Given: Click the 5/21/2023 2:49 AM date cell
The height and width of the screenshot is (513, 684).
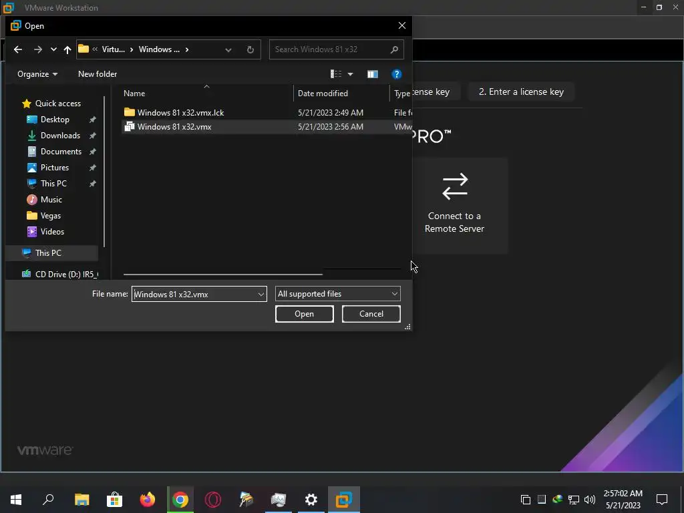Looking at the screenshot, I should point(330,112).
